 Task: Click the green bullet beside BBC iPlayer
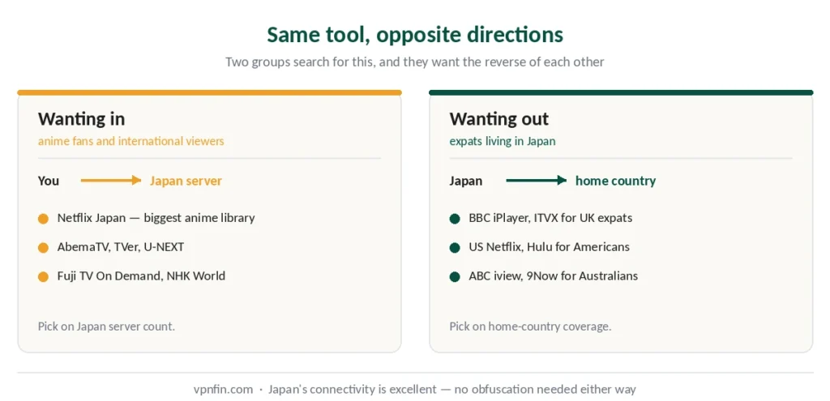tap(455, 219)
